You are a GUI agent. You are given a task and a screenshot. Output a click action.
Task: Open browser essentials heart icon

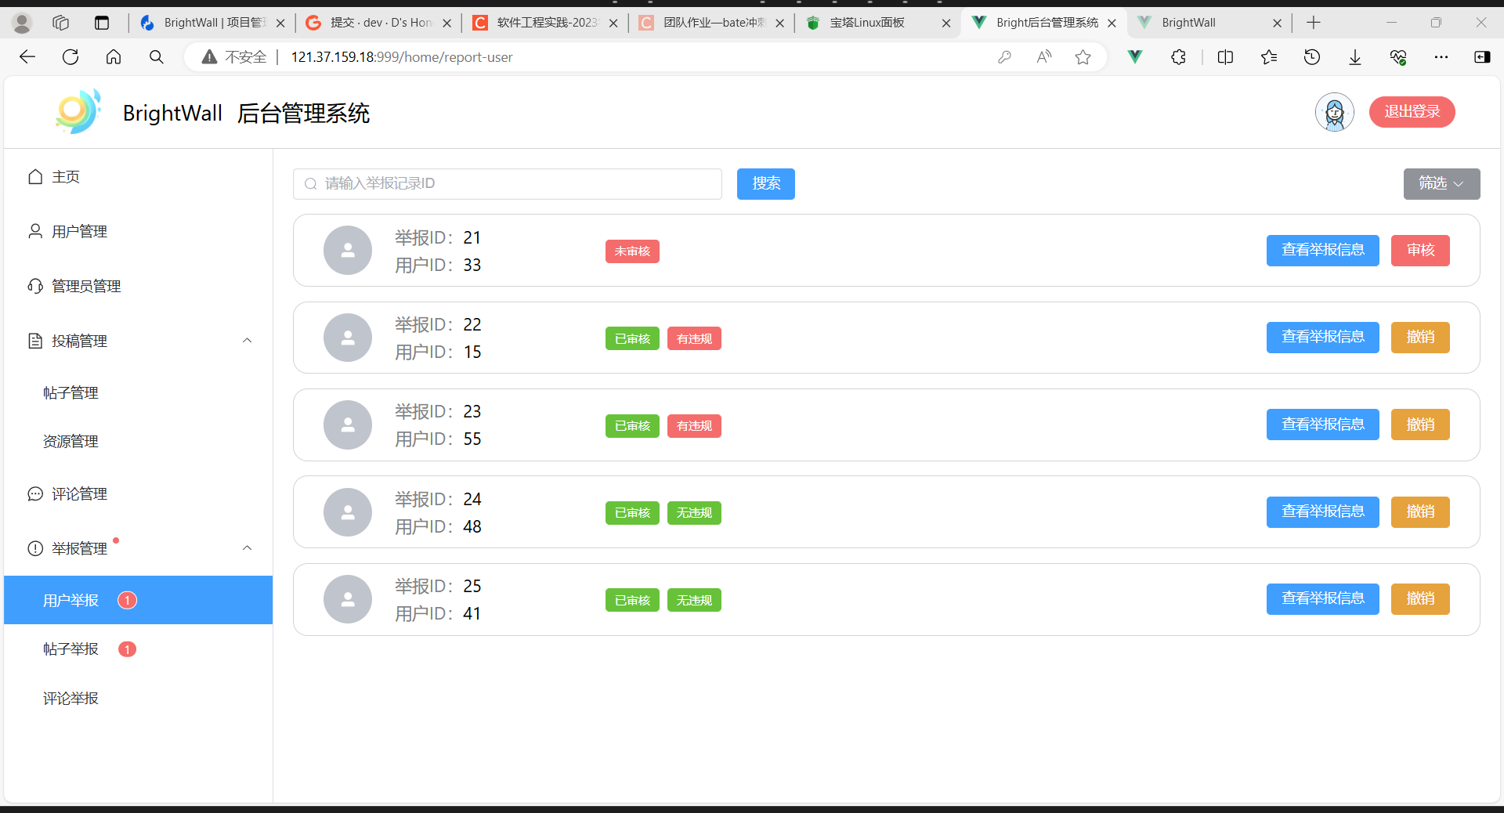1398,56
